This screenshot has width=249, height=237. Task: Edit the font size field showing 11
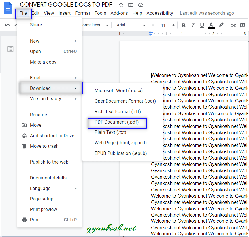163,25
